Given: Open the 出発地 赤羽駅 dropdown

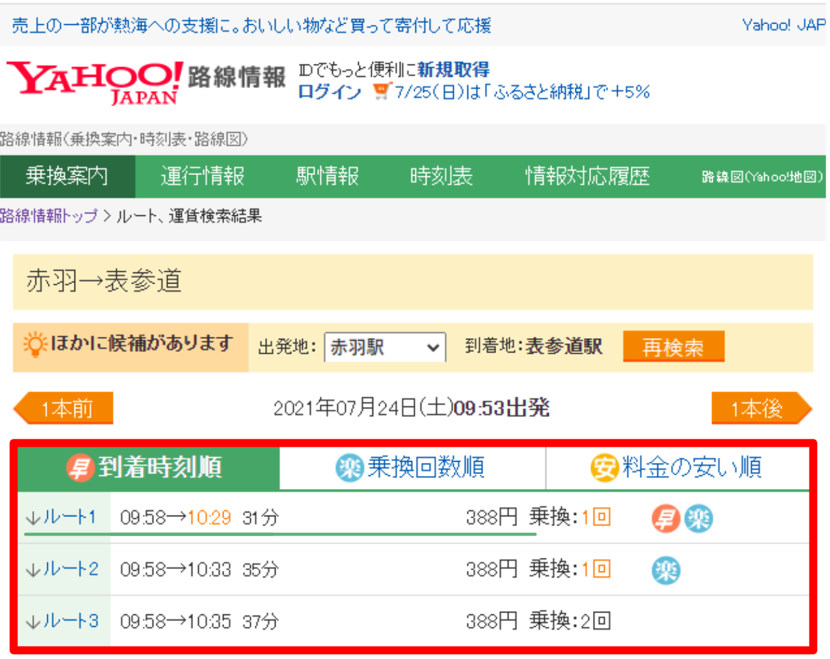Looking at the screenshot, I should pos(385,347).
